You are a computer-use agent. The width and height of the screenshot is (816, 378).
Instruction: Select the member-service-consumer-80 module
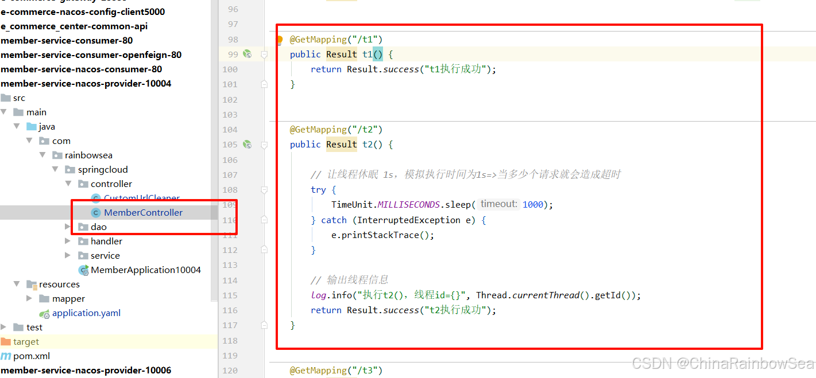[67, 40]
